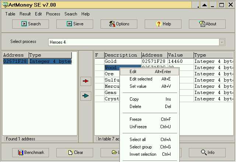Click the Info button with magnifier icon
The width and height of the screenshot is (236, 162).
[207, 152]
